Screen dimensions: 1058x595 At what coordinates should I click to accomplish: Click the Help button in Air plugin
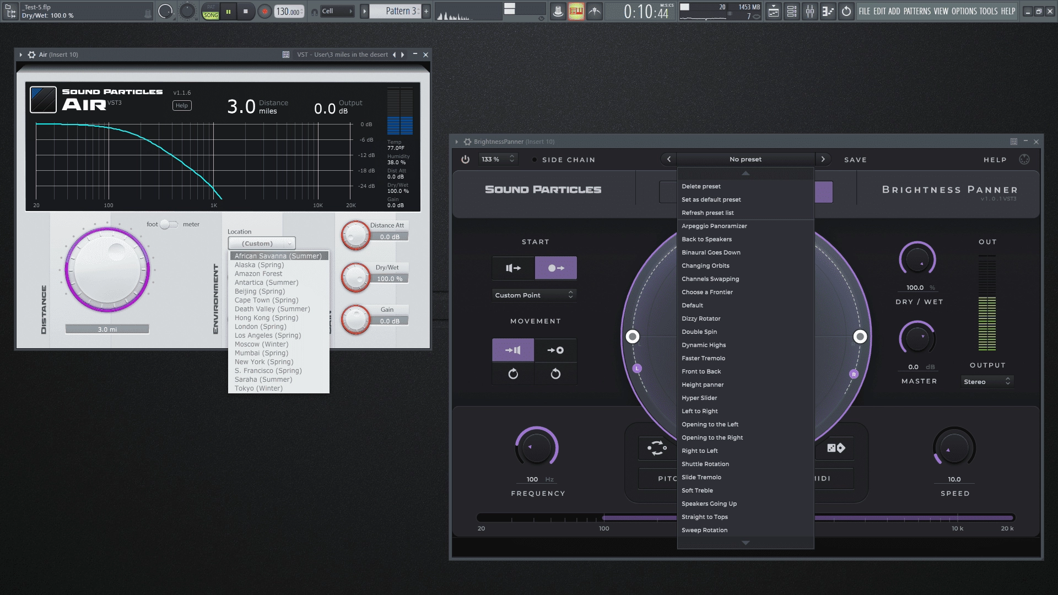(182, 105)
